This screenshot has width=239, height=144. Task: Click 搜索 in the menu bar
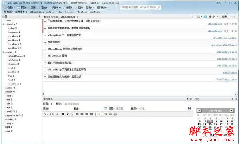(x=68, y=8)
